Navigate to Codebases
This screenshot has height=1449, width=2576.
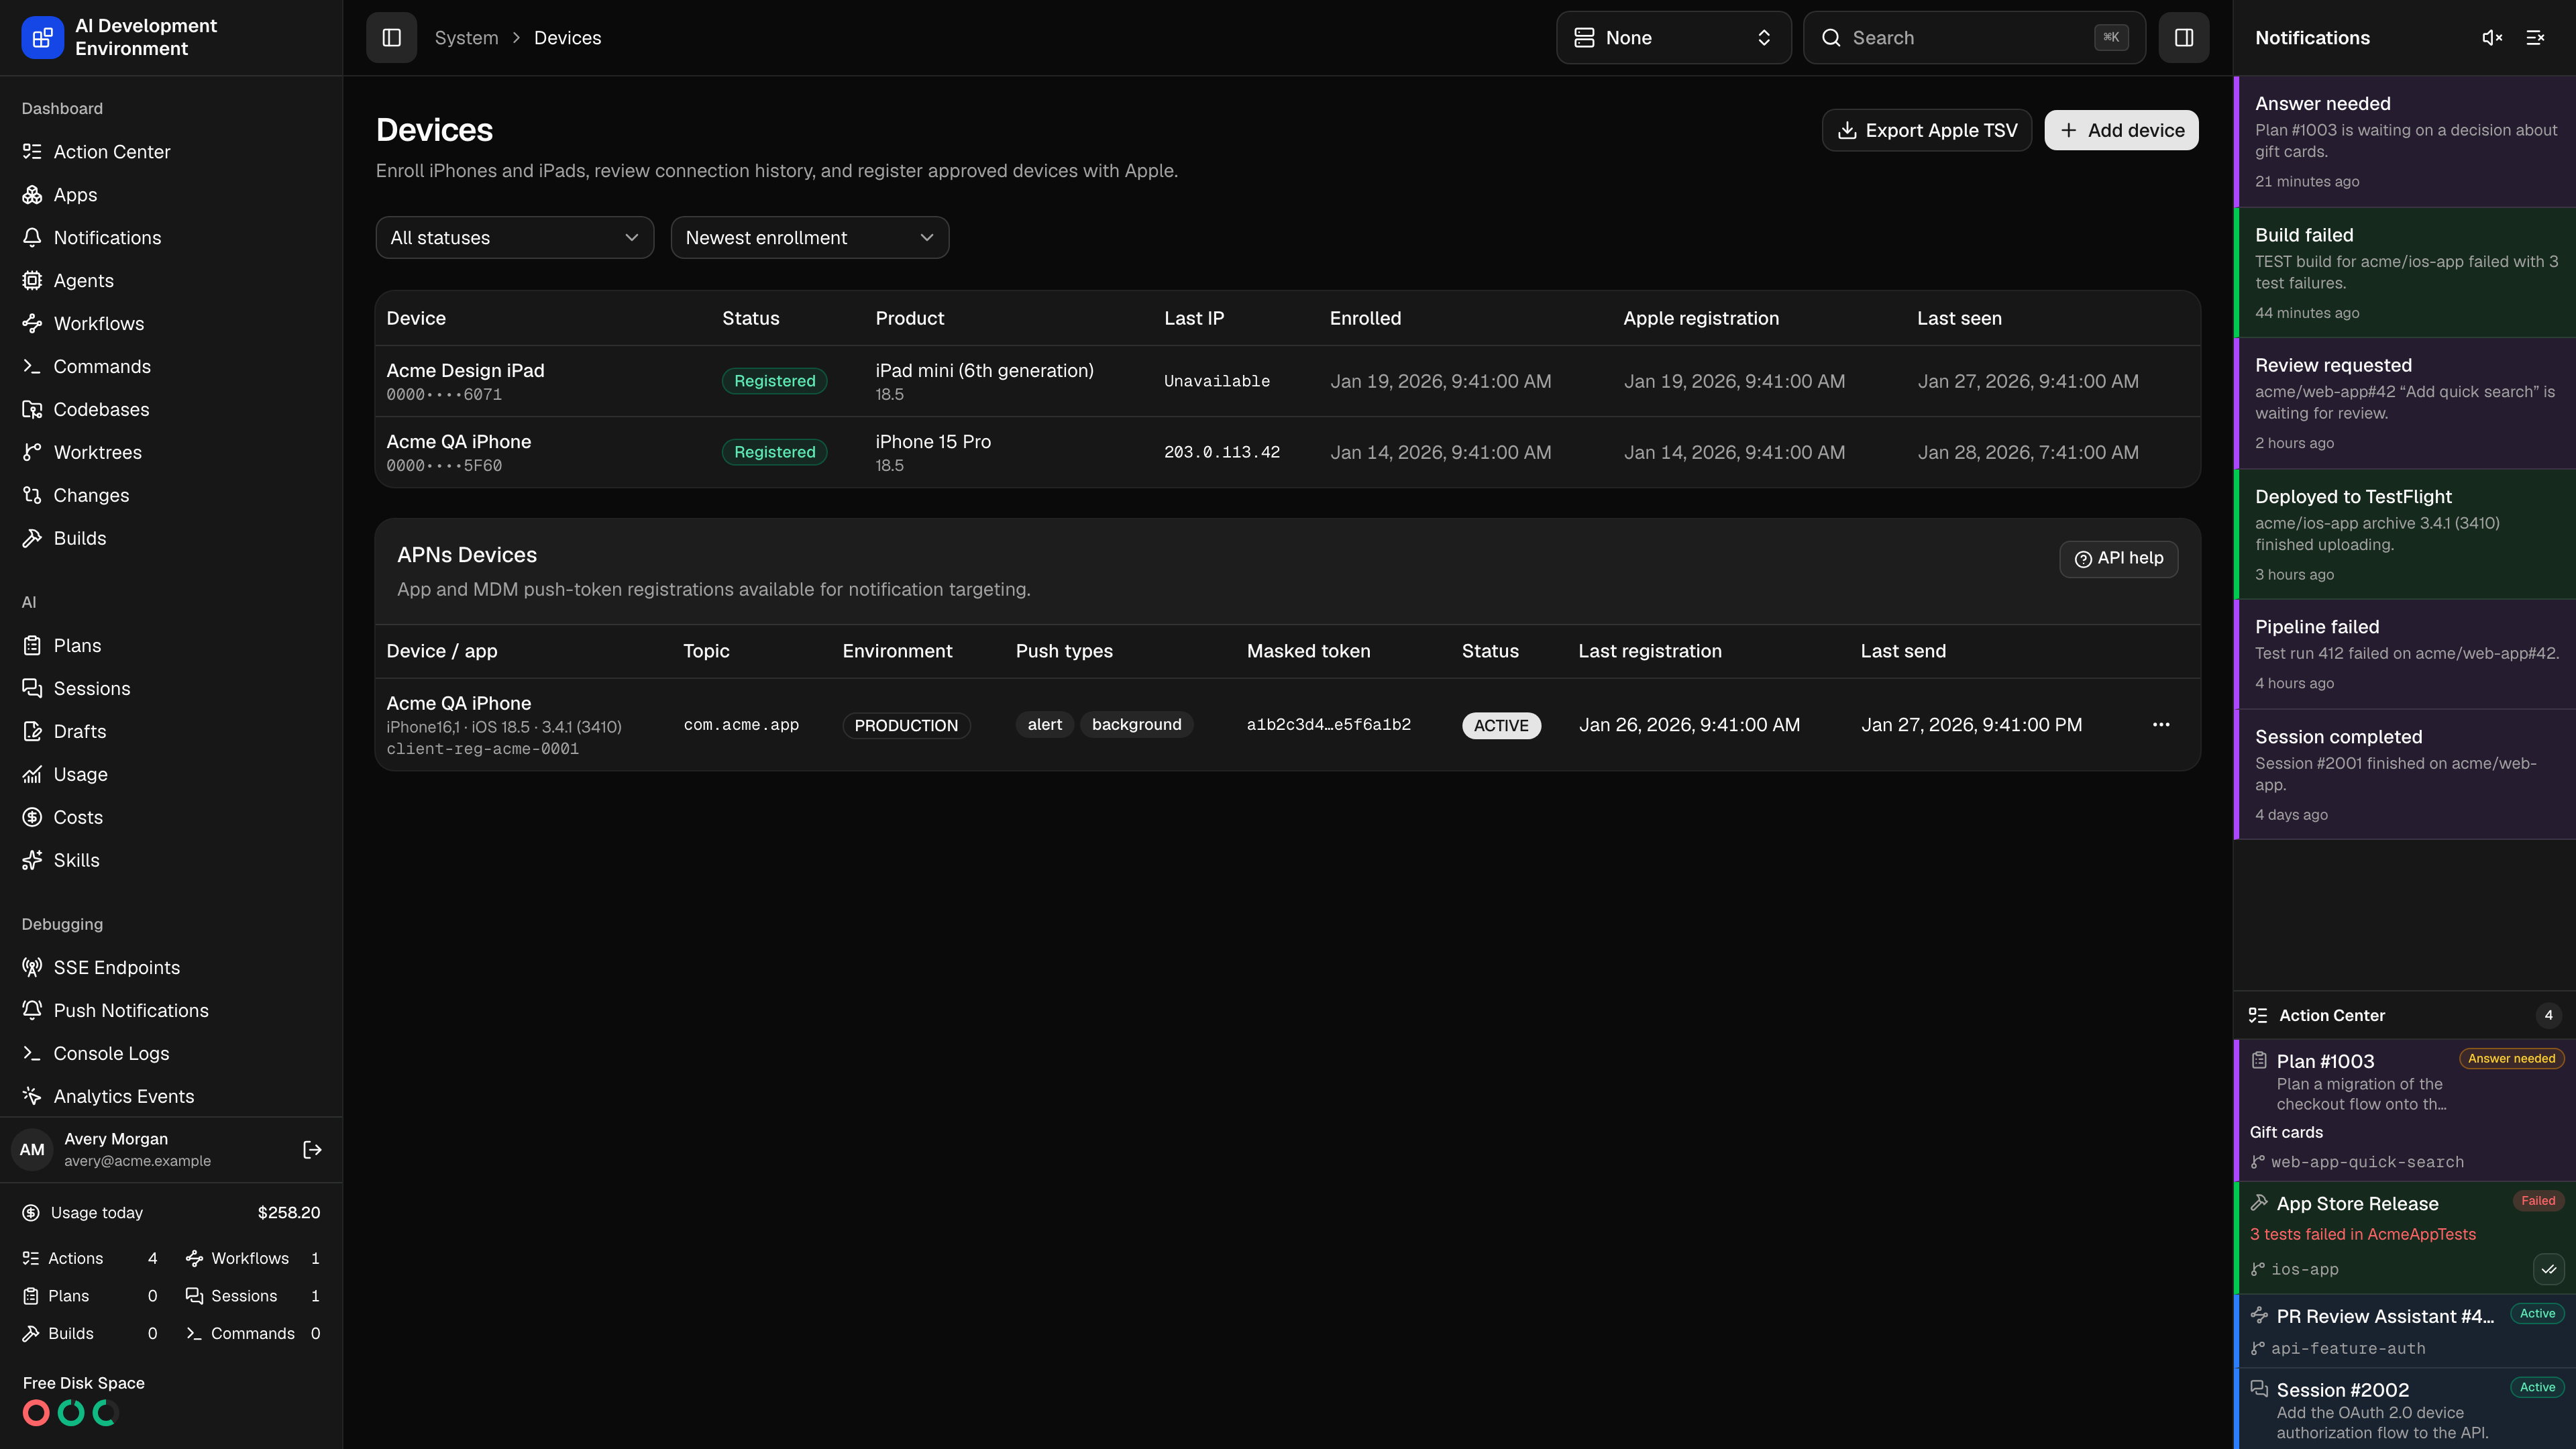pyautogui.click(x=172, y=409)
